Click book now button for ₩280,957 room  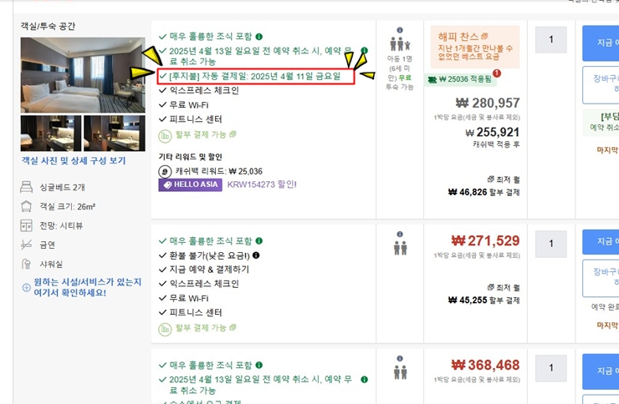point(601,43)
